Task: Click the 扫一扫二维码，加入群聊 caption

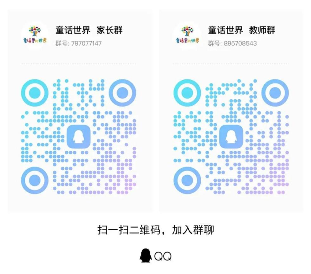Action: point(156,230)
